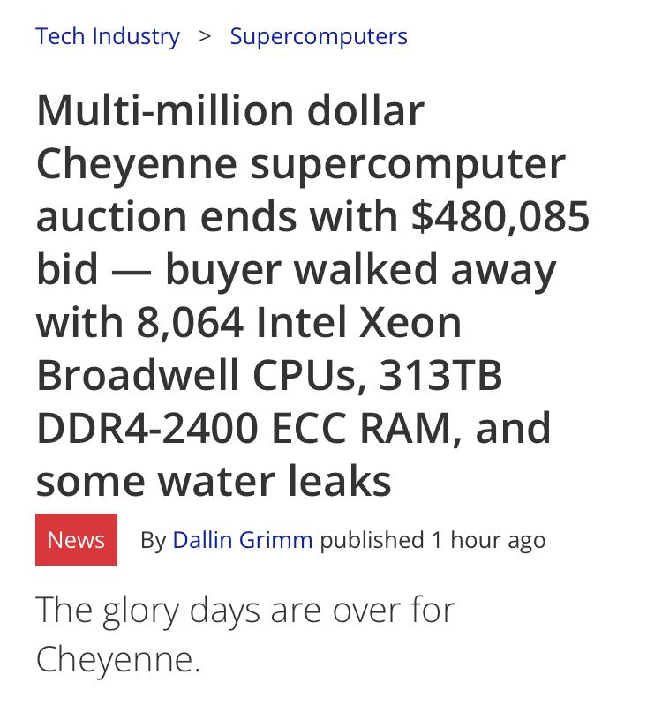Open the Supercomputers breadcrumb link
The height and width of the screenshot is (705, 662).
coord(319,37)
